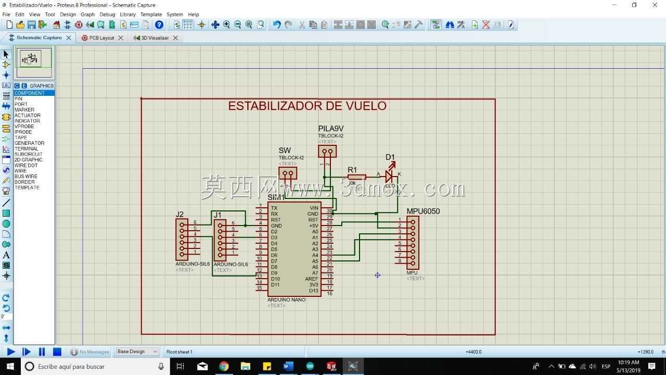Close the PCB Layout tab
The image size is (666, 375).
pyautogui.click(x=121, y=37)
